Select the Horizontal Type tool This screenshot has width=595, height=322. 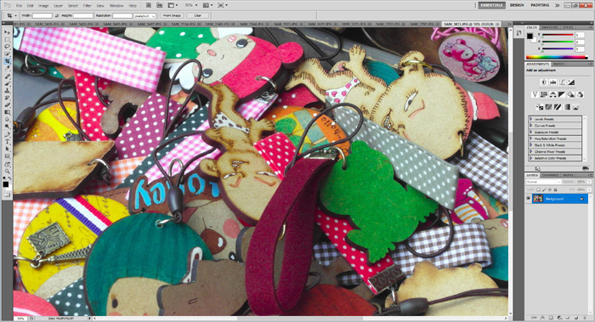[x=7, y=142]
